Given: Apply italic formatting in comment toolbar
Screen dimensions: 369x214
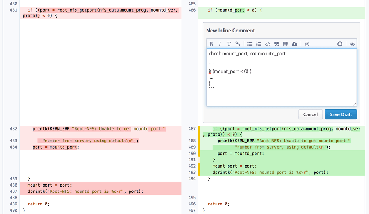Looking at the screenshot, I should [x=220, y=44].
